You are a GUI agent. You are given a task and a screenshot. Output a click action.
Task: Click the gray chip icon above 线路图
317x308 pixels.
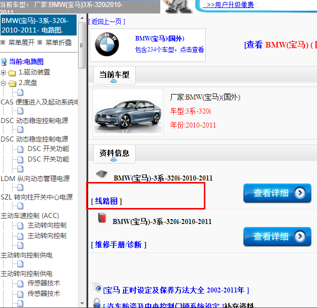click(102, 174)
